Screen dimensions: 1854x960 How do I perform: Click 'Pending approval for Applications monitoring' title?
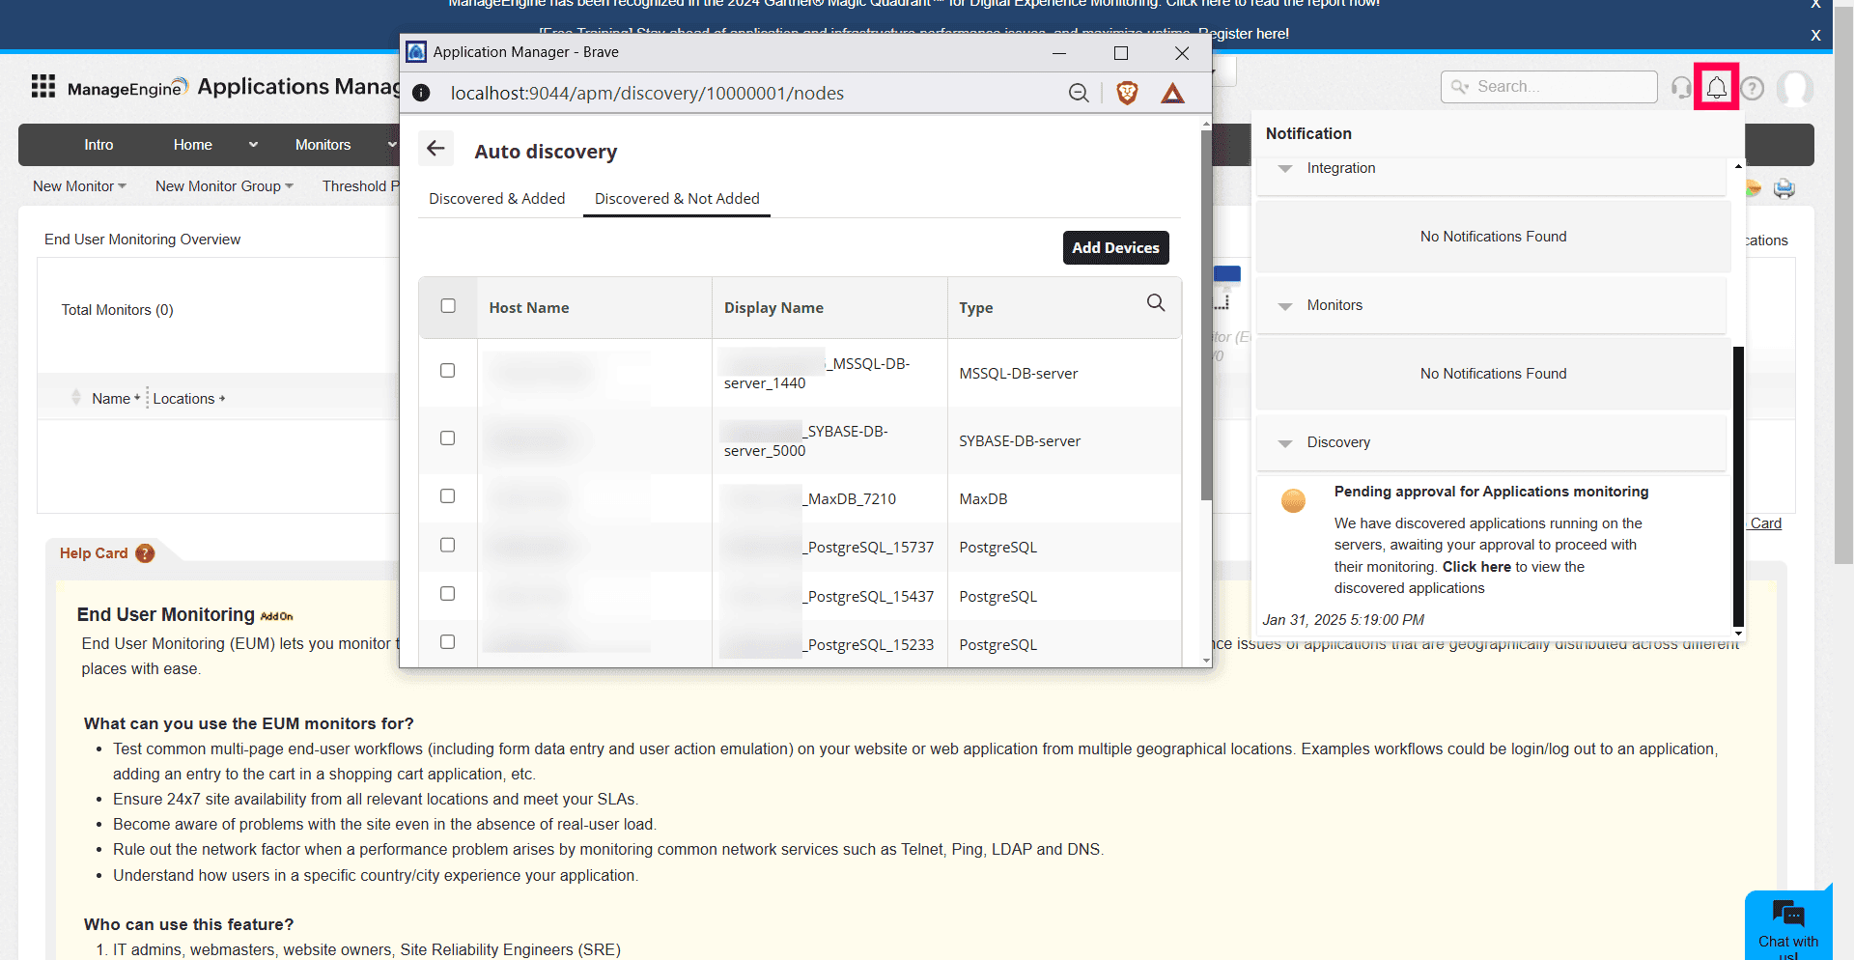coord(1491,492)
